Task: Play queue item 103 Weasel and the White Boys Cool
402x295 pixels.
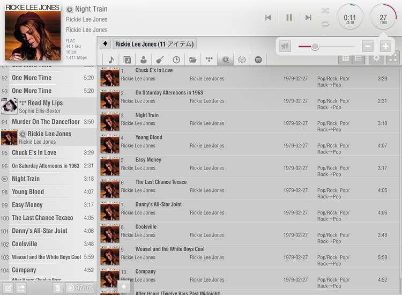Action: (x=48, y=257)
